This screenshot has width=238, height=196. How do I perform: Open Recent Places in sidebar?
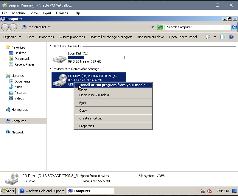click(25, 64)
